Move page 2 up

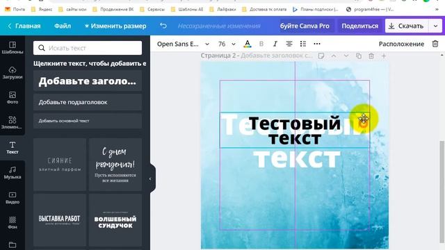[x=334, y=56]
